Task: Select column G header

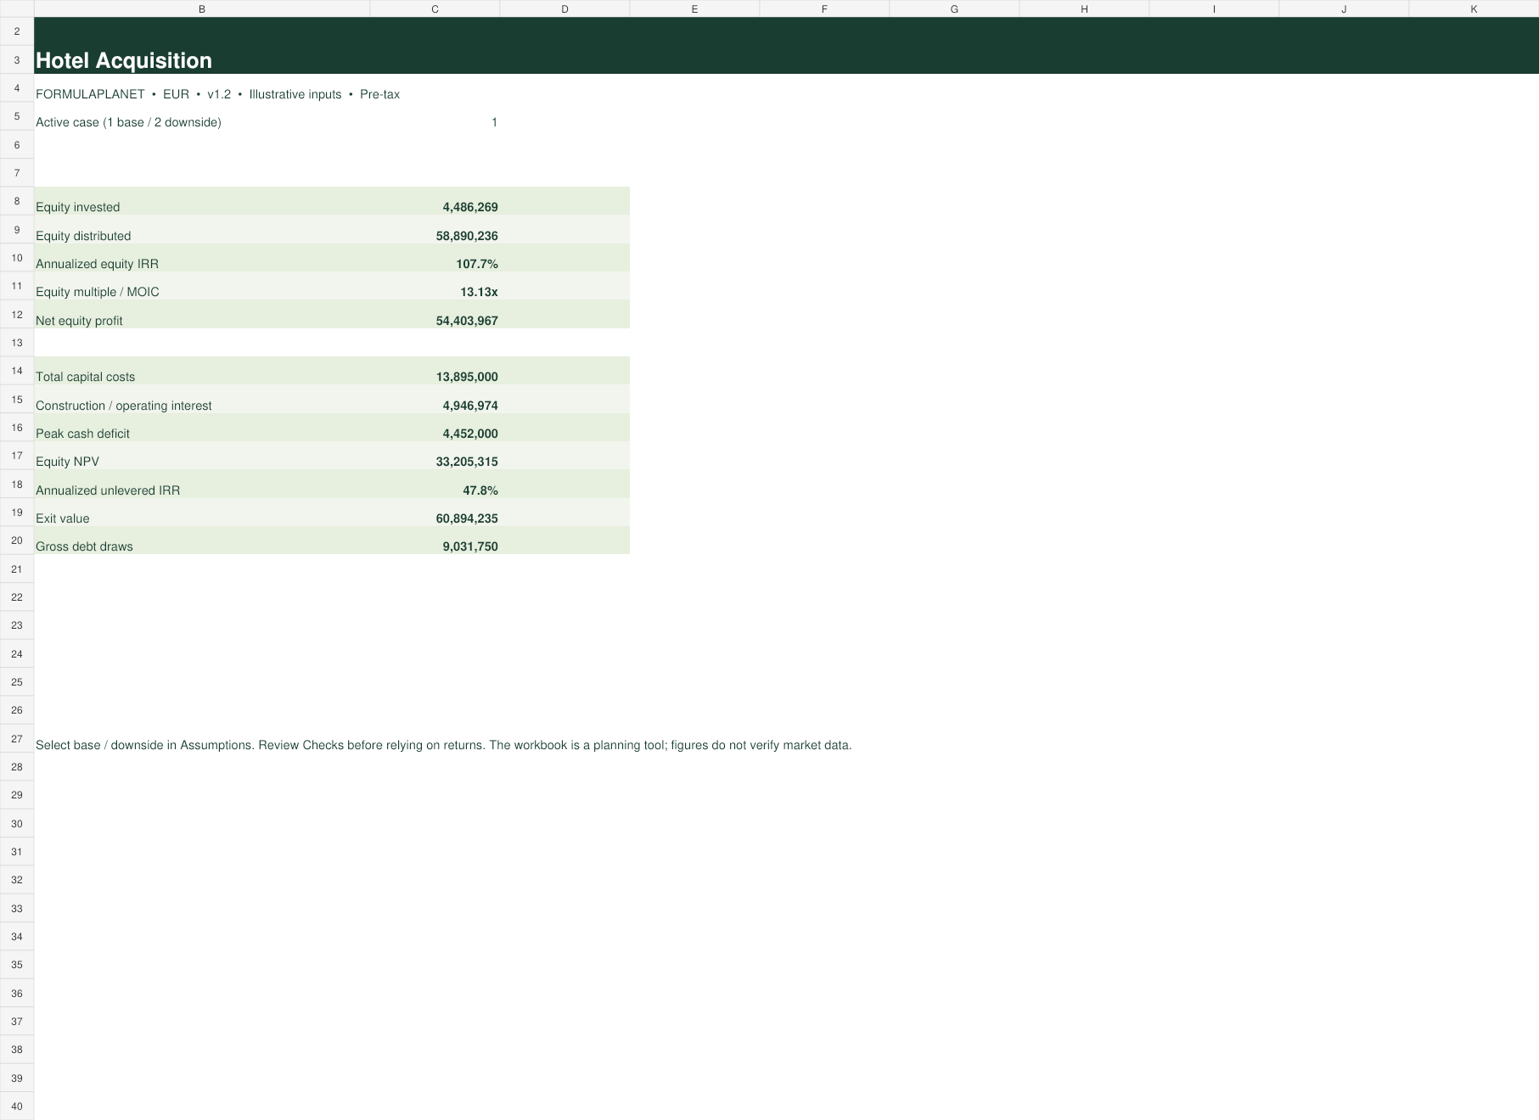Action: tap(954, 8)
